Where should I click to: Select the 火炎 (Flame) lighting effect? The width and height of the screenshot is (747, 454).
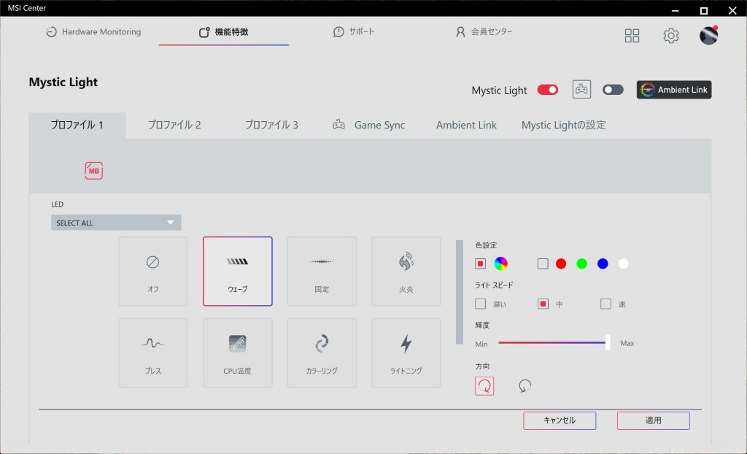click(x=406, y=271)
